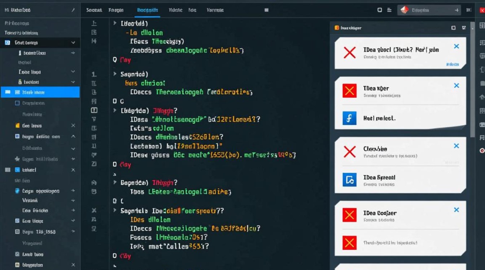Click the plain red X icon in topmost notification
Viewport: 485px width, 270px height.
350,53
